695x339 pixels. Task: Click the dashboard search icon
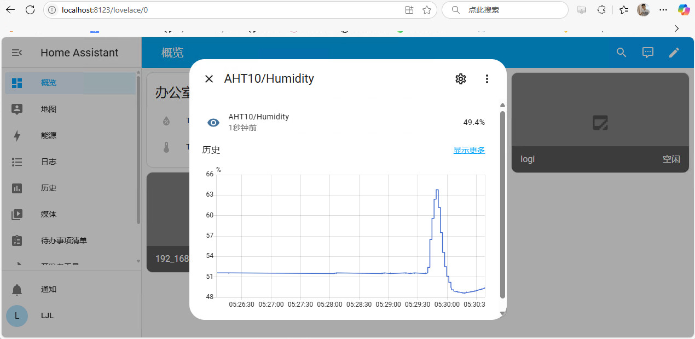621,53
